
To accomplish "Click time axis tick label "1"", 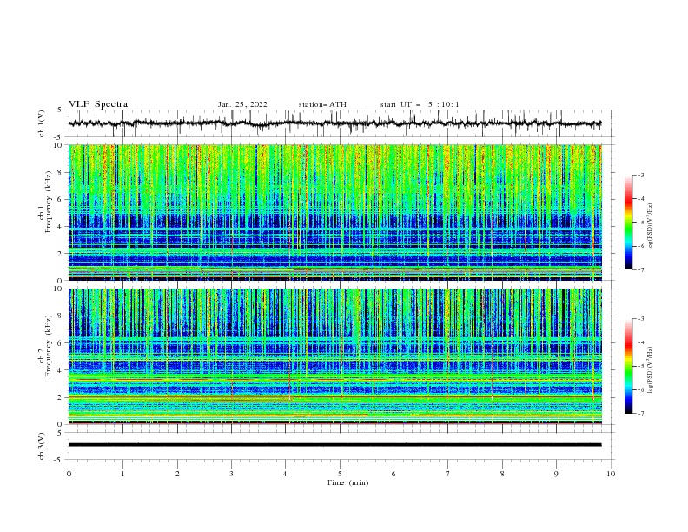I will click(123, 474).
